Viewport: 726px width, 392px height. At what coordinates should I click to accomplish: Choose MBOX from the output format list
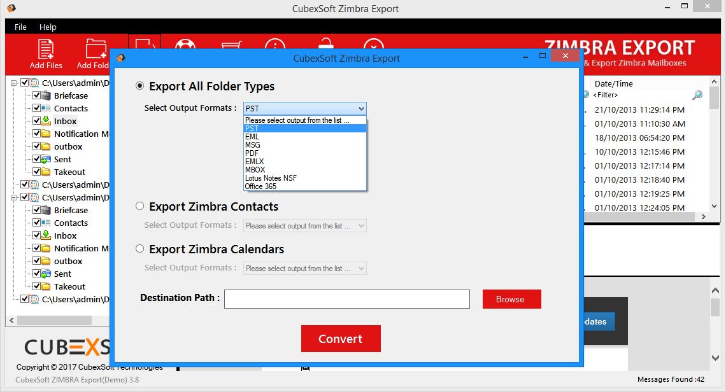(305, 170)
